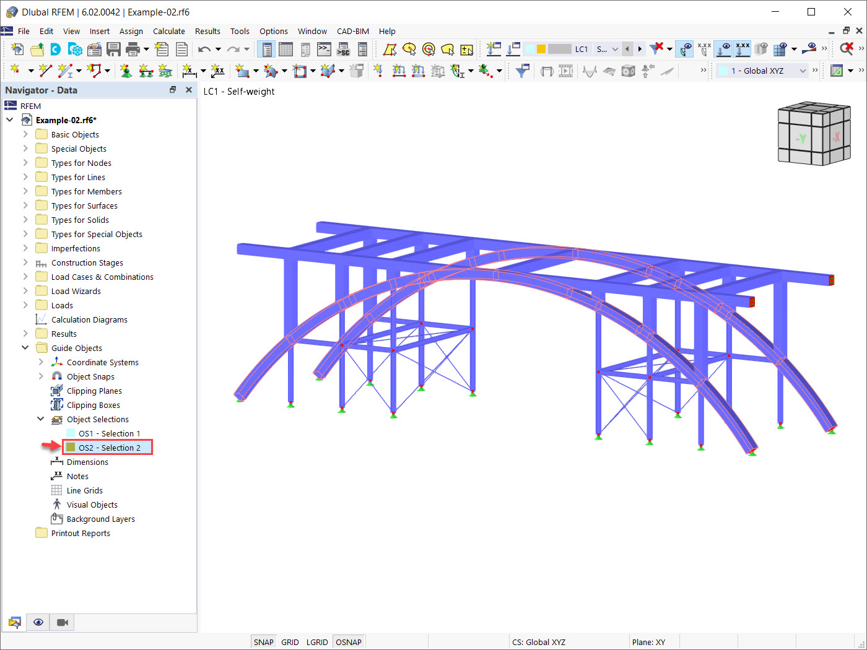Click the new line support icon
The width and height of the screenshot is (867, 650).
(x=146, y=71)
